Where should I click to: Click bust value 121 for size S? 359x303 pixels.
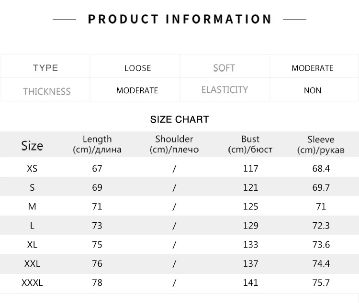click(x=250, y=187)
